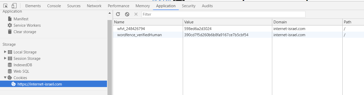Click the Storage section heading
364x95 pixels.
click(9, 44)
